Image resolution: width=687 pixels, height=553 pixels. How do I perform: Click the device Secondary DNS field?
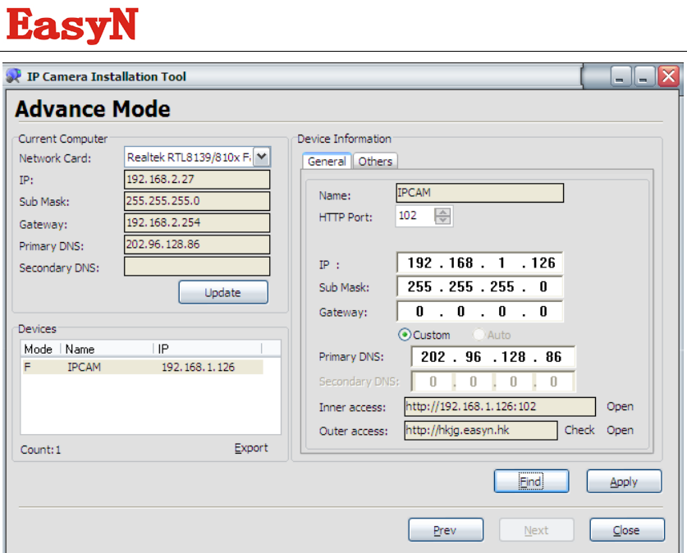click(x=493, y=382)
